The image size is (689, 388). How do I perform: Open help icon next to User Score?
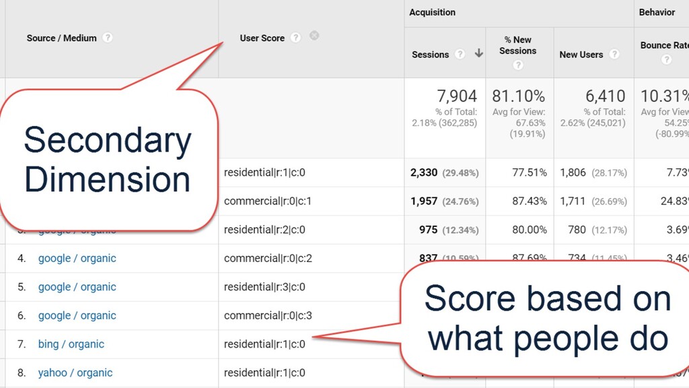[x=296, y=38]
